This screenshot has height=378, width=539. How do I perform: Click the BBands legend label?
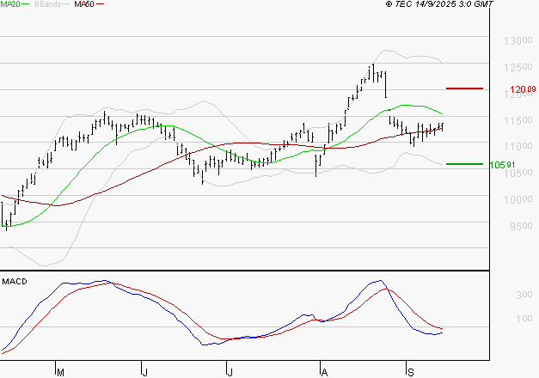pyautogui.click(x=48, y=4)
